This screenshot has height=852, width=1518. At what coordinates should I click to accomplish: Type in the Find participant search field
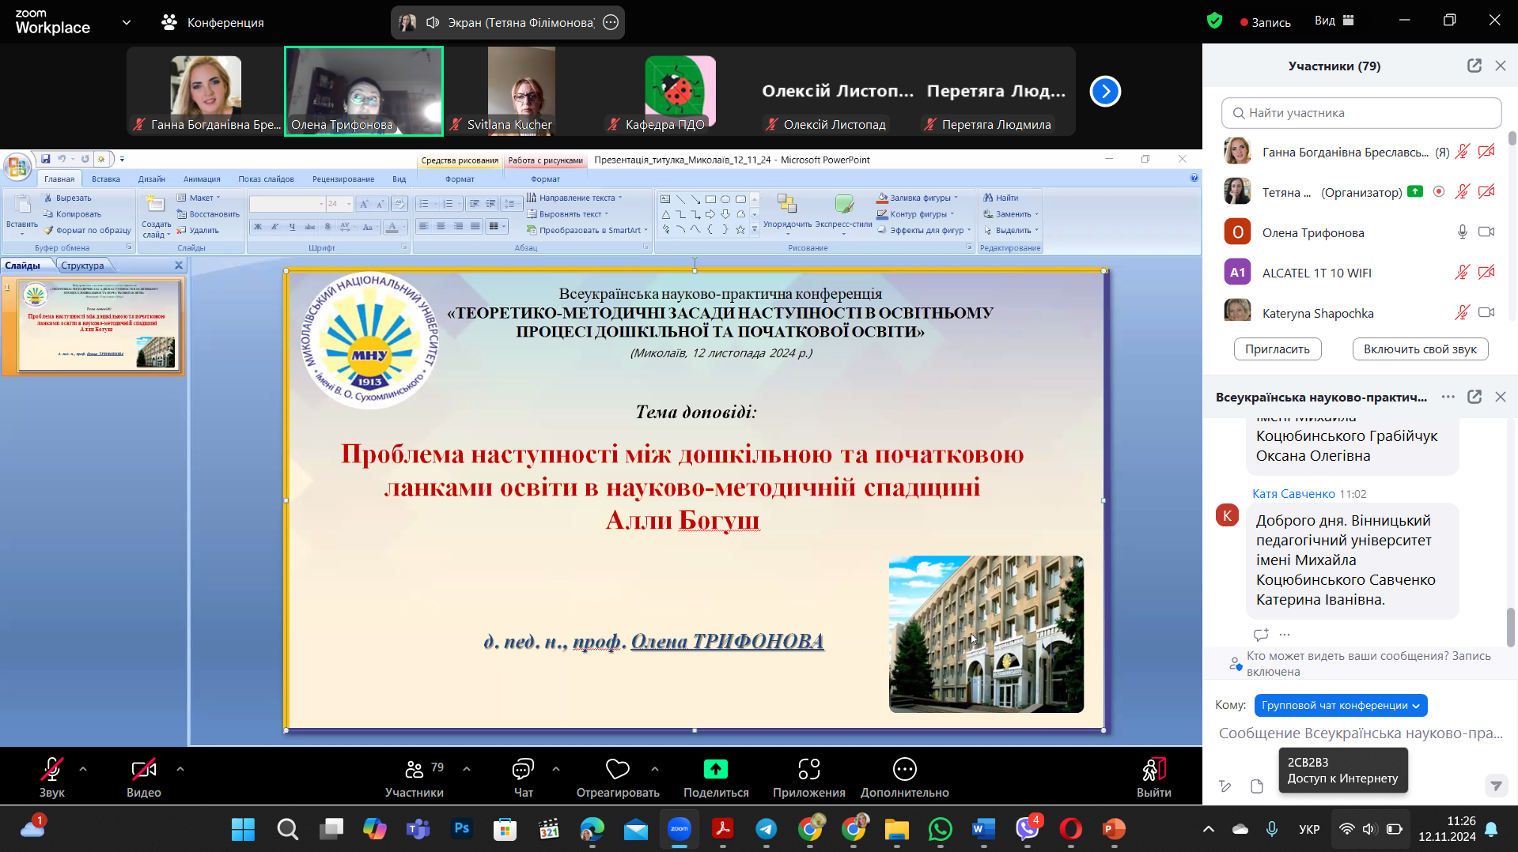(x=1361, y=113)
